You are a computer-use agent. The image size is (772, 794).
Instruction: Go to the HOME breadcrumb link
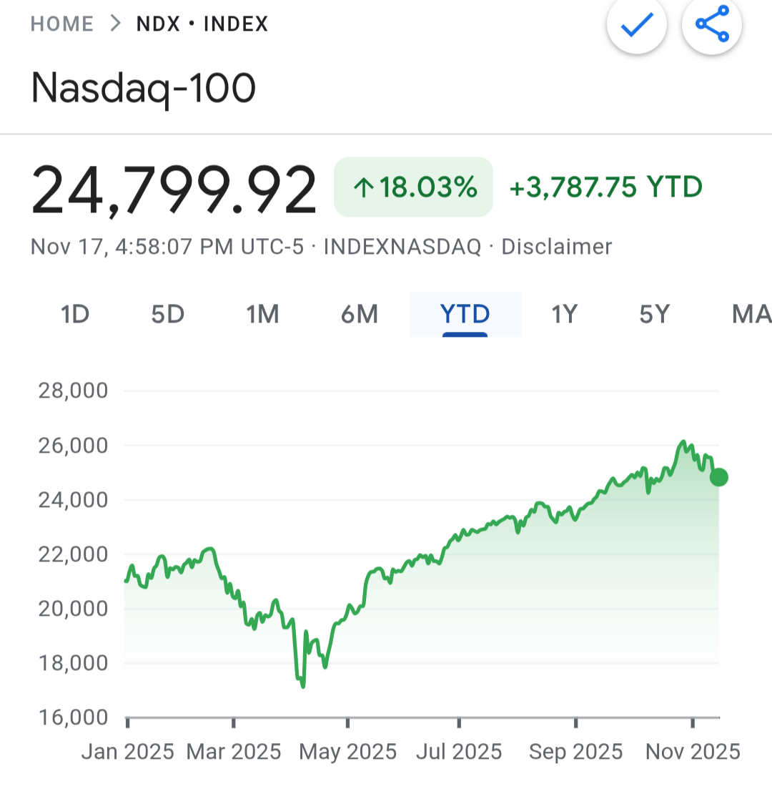tap(62, 24)
